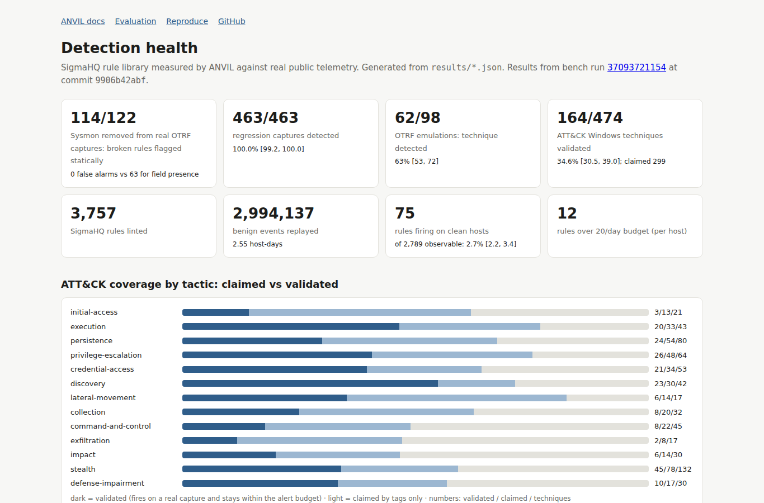Select the 164/474 ATT&CK techniques value
The image size is (764, 503).
[590, 118]
